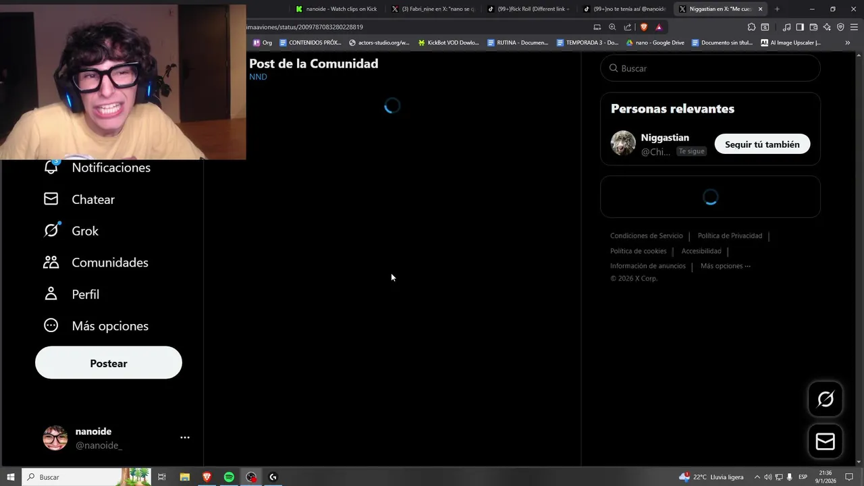Open Notificaciones in the X sidebar
Screen dimensions: 864x486
97,167
